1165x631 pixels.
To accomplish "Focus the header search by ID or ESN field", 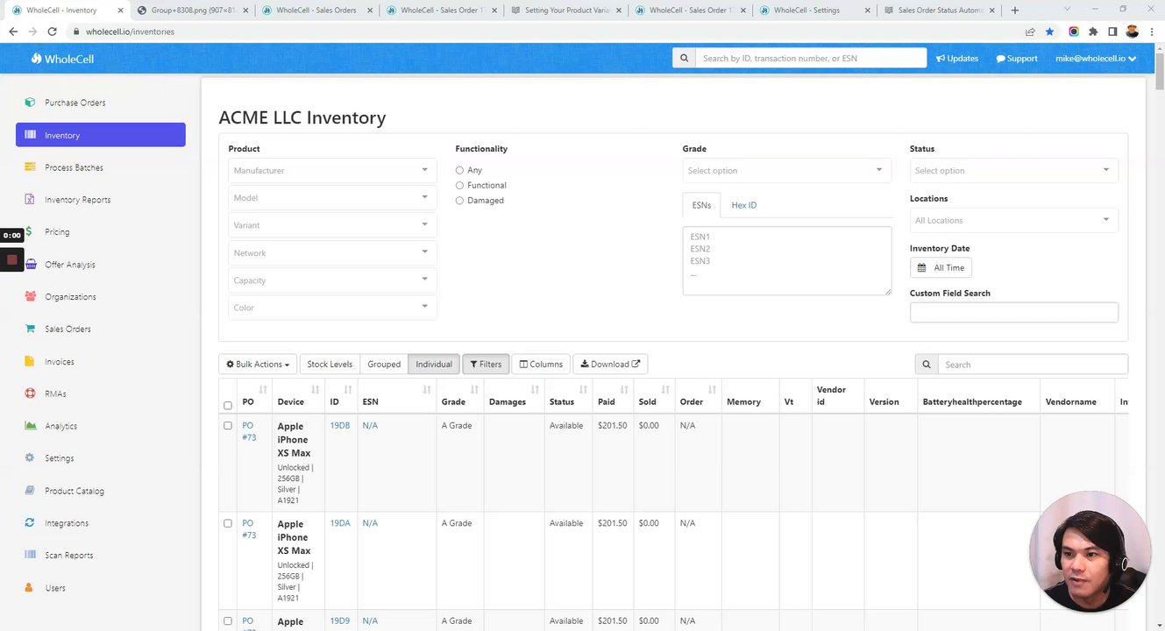I will pyautogui.click(x=811, y=59).
